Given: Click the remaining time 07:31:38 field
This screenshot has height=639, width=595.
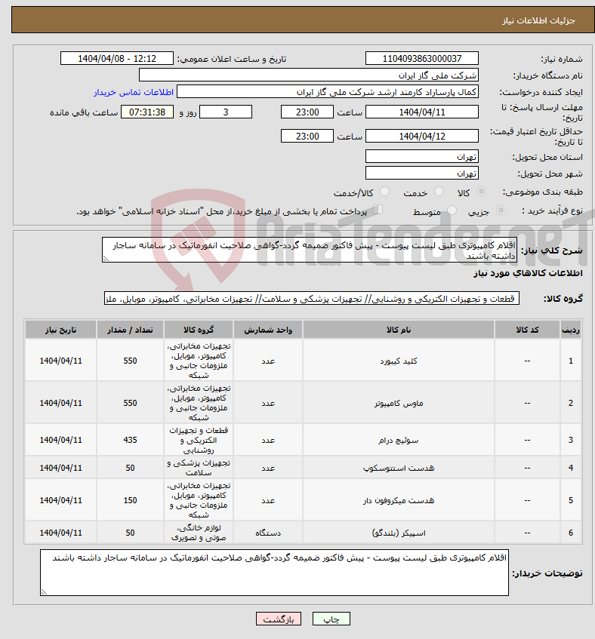Looking at the screenshot, I should click(x=147, y=112).
